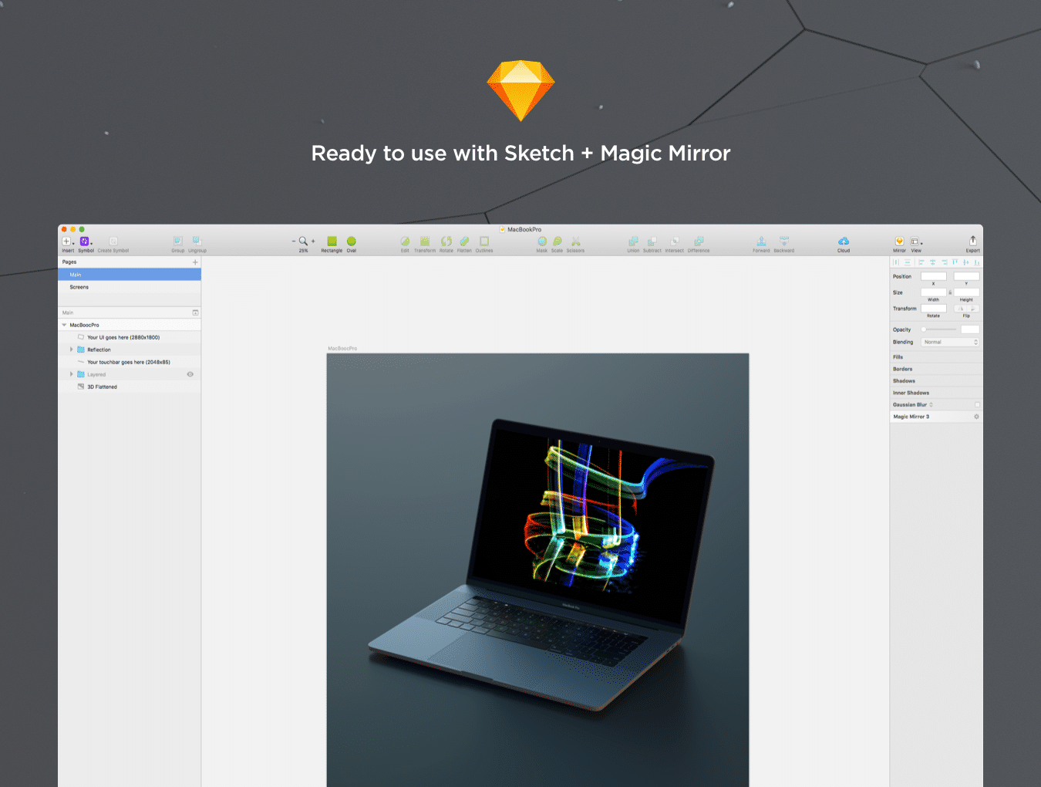Add a new page with plus button
1041x787 pixels.
[x=195, y=262]
